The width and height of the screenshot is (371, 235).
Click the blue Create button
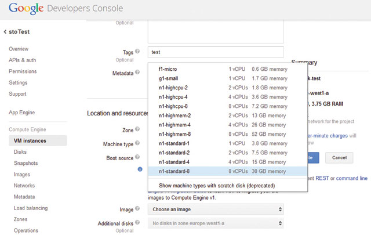tap(313, 158)
